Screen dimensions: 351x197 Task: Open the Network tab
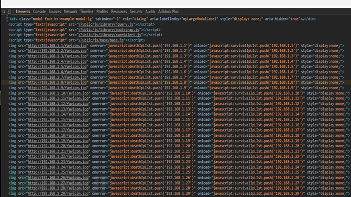coord(70,12)
